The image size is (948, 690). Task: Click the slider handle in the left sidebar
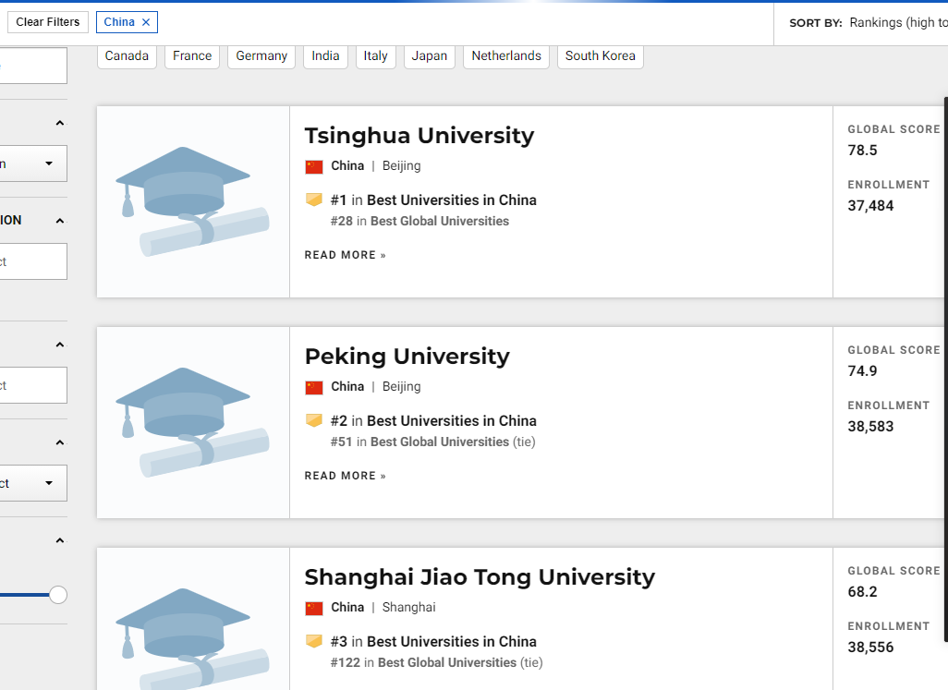point(59,595)
